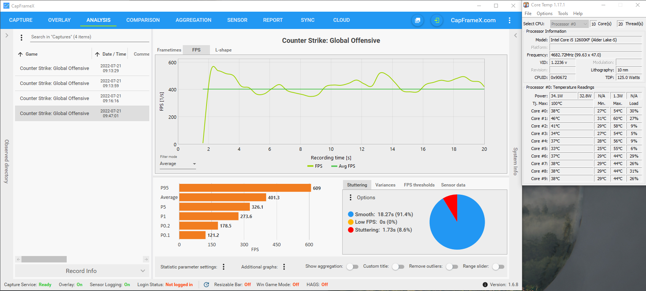Image resolution: width=646 pixels, height=291 pixels.
Task: Open the header three-dot overflow menu
Action: coord(510,20)
